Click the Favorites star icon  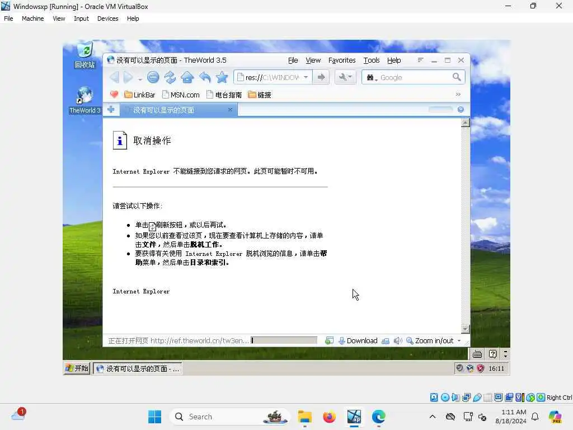coord(222,77)
